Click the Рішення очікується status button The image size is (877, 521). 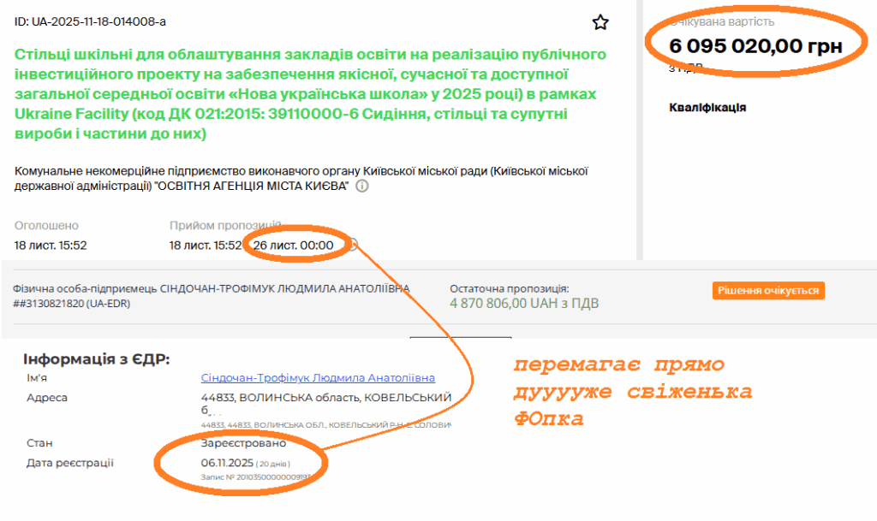[x=768, y=291]
